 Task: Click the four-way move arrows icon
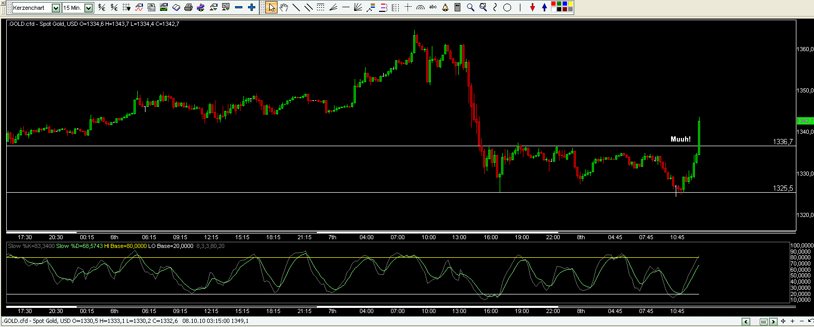point(783,321)
